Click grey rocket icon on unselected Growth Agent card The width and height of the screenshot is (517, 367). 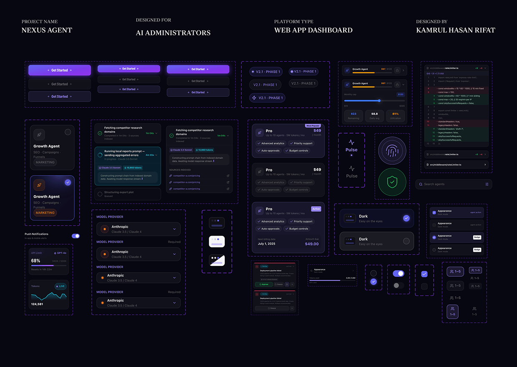tap(39, 134)
